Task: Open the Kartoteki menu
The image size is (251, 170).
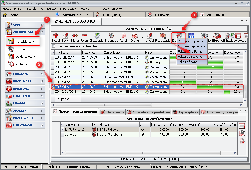Action: [x=30, y=9]
